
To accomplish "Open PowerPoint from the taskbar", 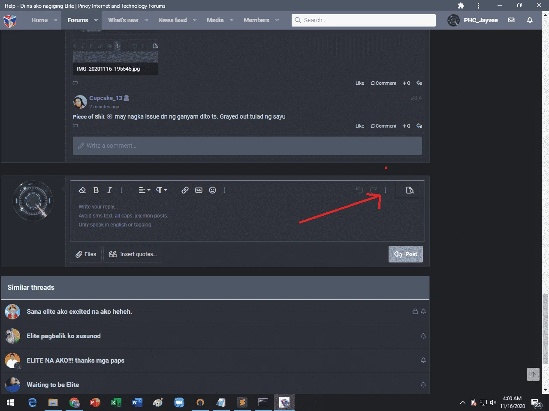I will point(95,402).
